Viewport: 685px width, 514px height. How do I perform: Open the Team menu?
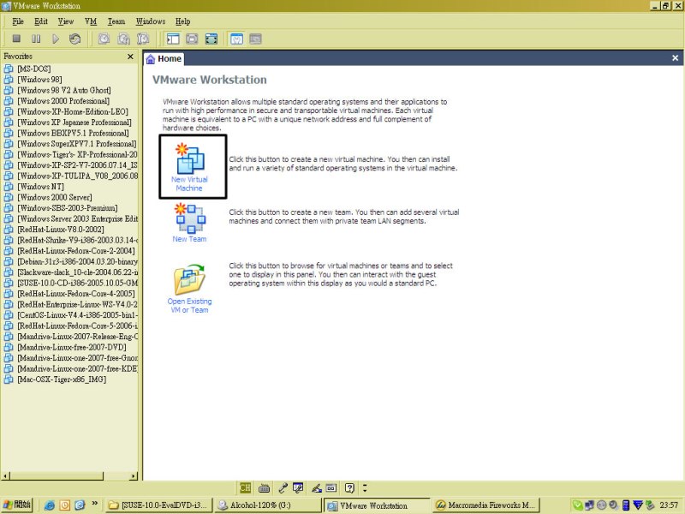click(x=116, y=21)
